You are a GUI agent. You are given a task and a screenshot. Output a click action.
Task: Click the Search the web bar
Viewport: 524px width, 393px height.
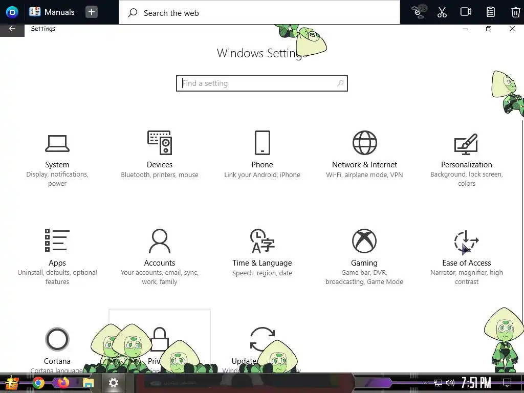point(259,12)
